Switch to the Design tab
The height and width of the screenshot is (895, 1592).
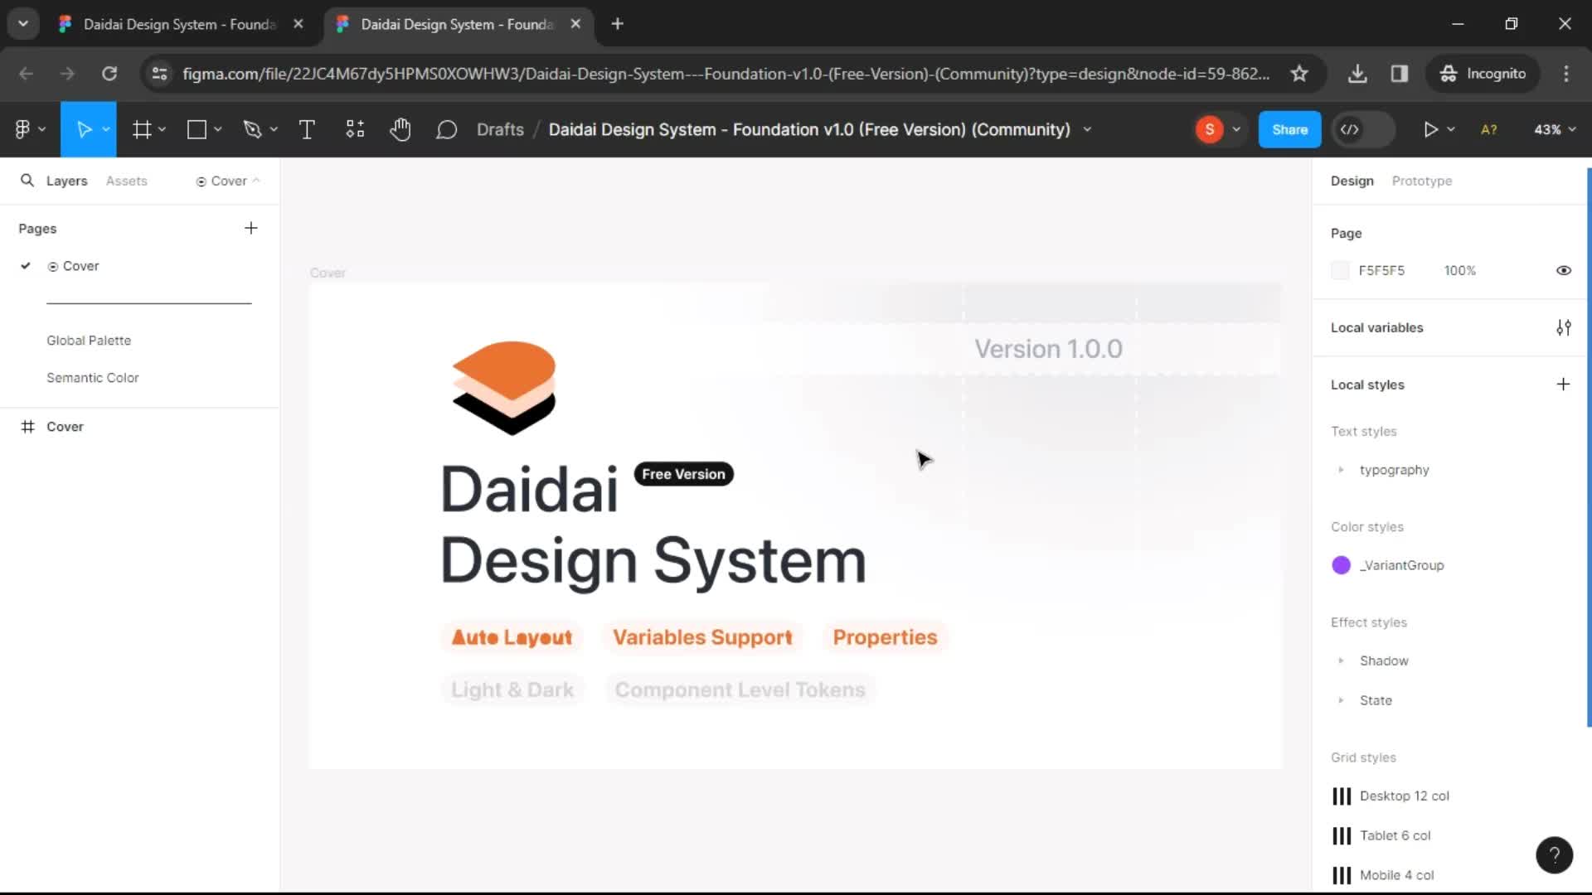(1352, 181)
